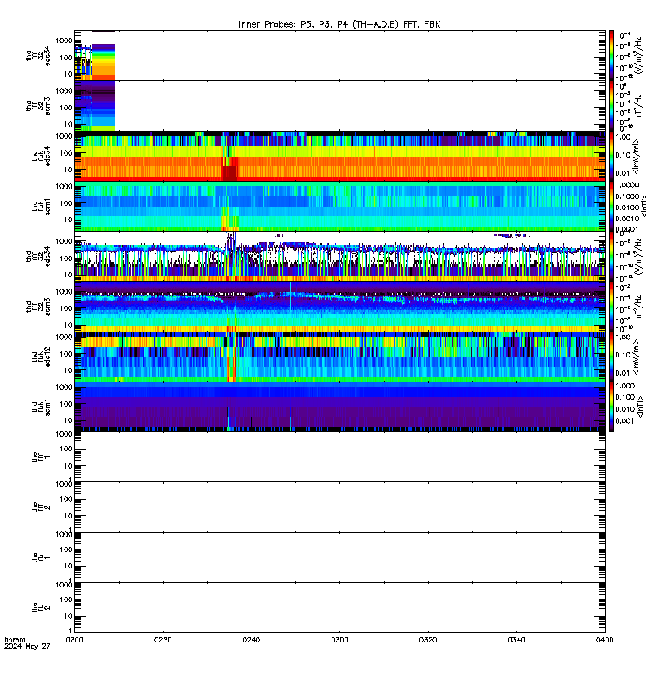Click the 'thd fbk edc12' panel label
This screenshot has height=689, width=646.
click(40, 357)
